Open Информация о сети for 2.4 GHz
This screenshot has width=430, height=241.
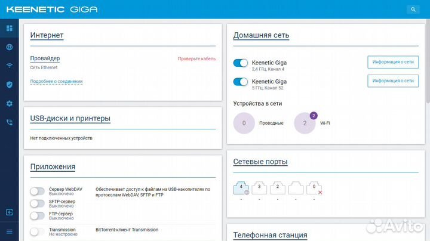pyautogui.click(x=393, y=62)
